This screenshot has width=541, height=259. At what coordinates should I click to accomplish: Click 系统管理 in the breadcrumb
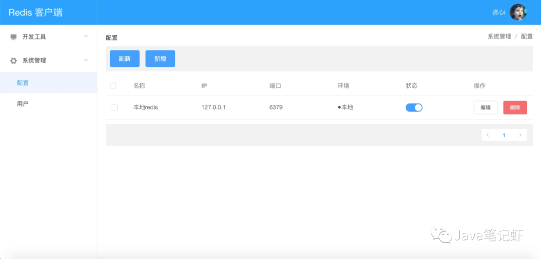click(x=499, y=36)
